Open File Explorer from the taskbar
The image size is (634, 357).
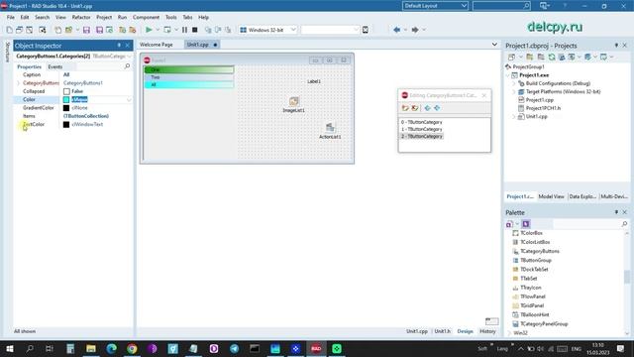91,348
